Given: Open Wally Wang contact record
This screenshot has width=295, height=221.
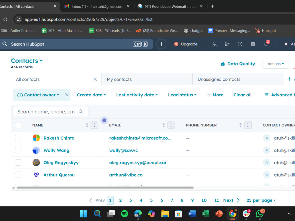Looking at the screenshot, I should [56, 150].
